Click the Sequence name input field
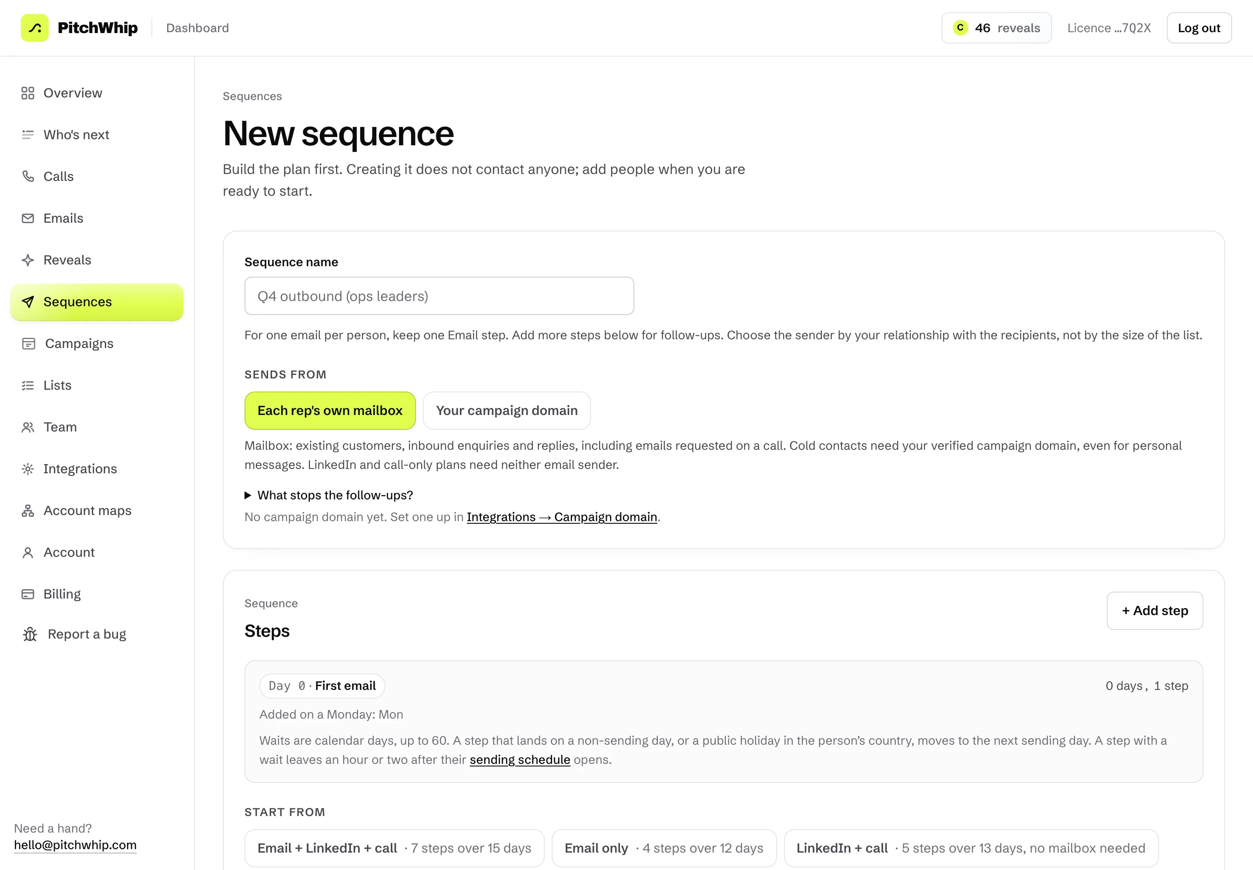 pos(439,296)
